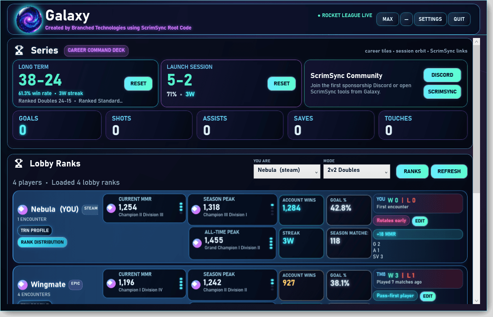Click Wingmate's Current MMR rank badge
The height and width of the screenshot is (317, 493).
pos(111,283)
